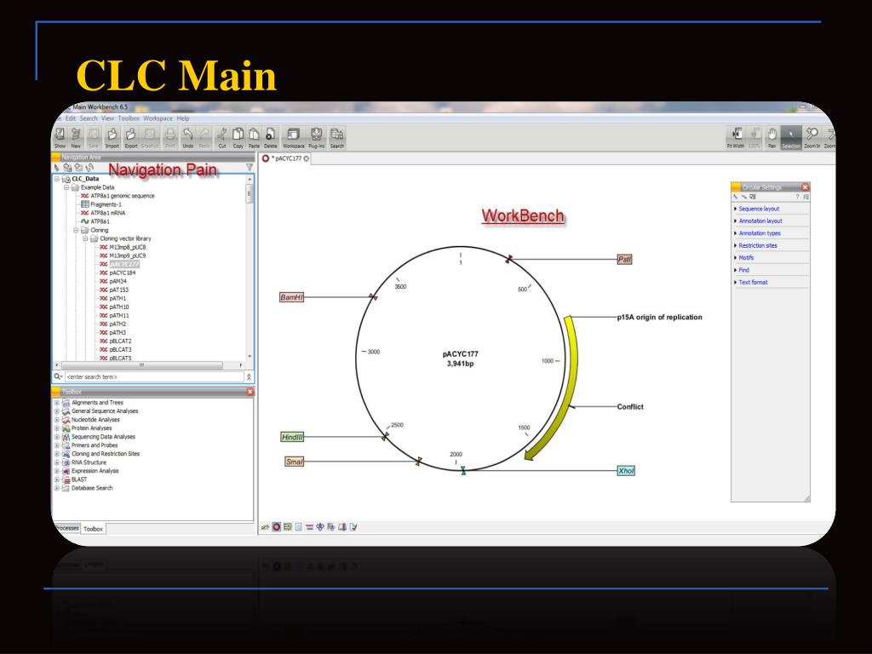Expand the BLAST toolbox folder
The image size is (872, 654).
tap(57, 479)
